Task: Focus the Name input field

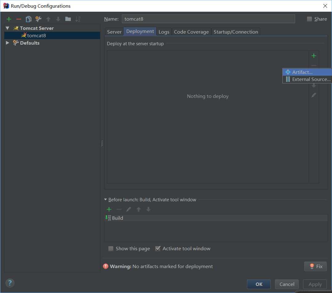Action: coord(208,19)
